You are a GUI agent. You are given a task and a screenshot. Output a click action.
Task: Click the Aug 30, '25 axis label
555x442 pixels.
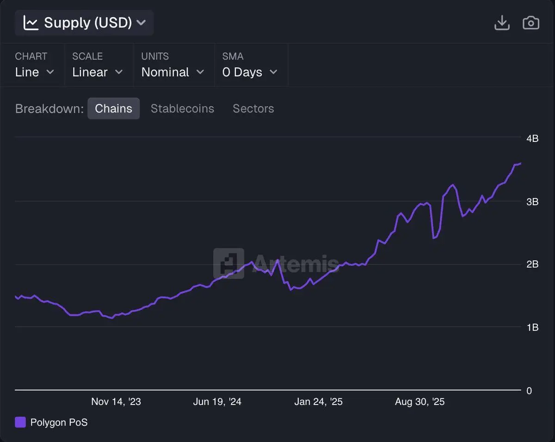[419, 401]
